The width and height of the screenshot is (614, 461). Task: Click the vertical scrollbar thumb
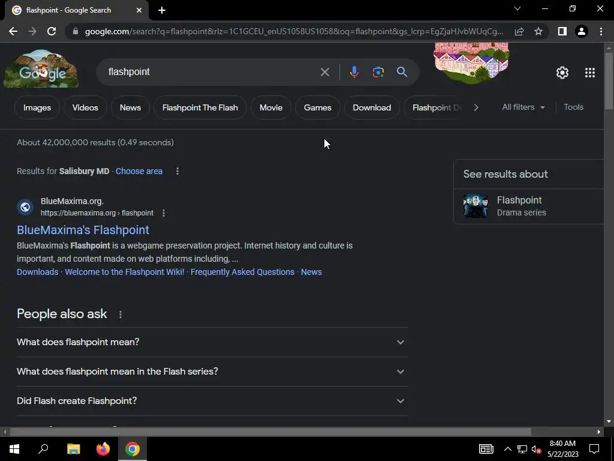[609, 81]
